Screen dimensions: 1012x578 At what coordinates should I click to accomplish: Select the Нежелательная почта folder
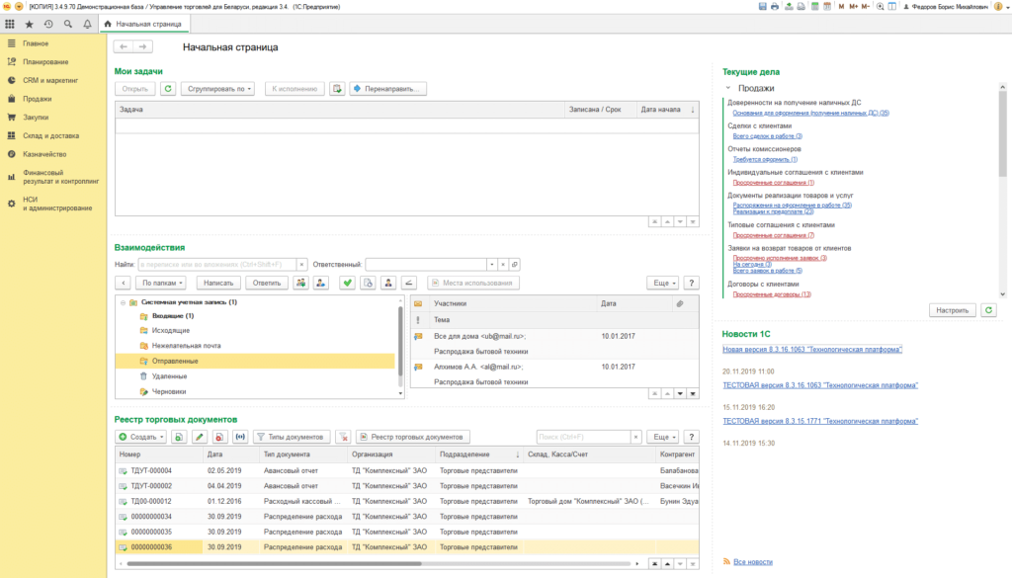(186, 346)
